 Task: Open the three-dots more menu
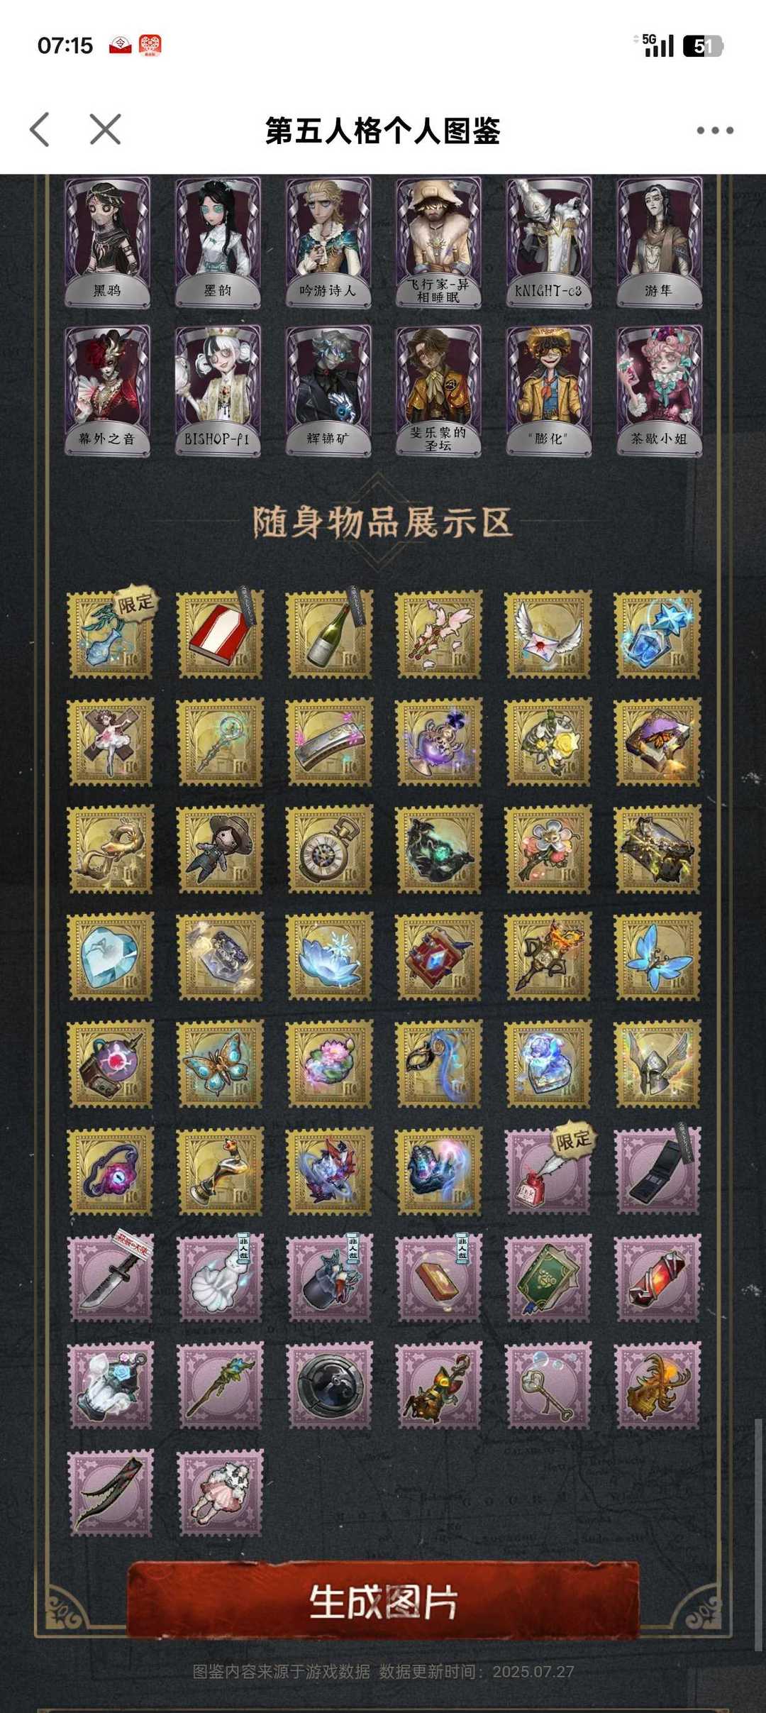[715, 131]
